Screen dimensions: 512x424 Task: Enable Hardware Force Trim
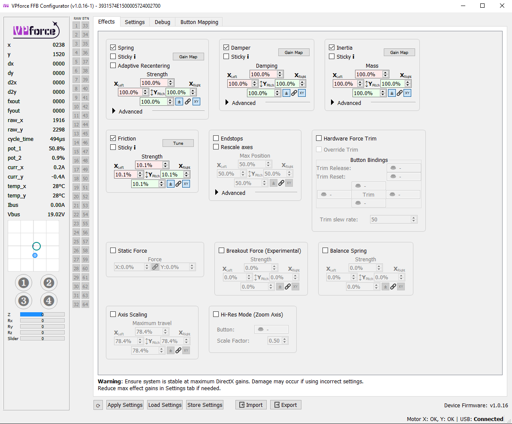coord(319,138)
